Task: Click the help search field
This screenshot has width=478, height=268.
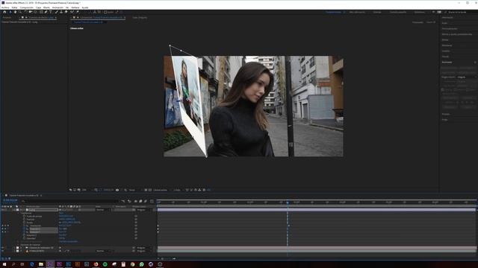Action: click(460, 12)
